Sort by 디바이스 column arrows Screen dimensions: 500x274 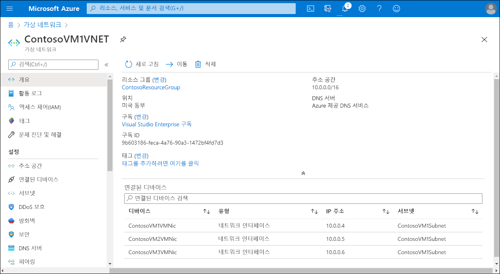tap(207, 211)
